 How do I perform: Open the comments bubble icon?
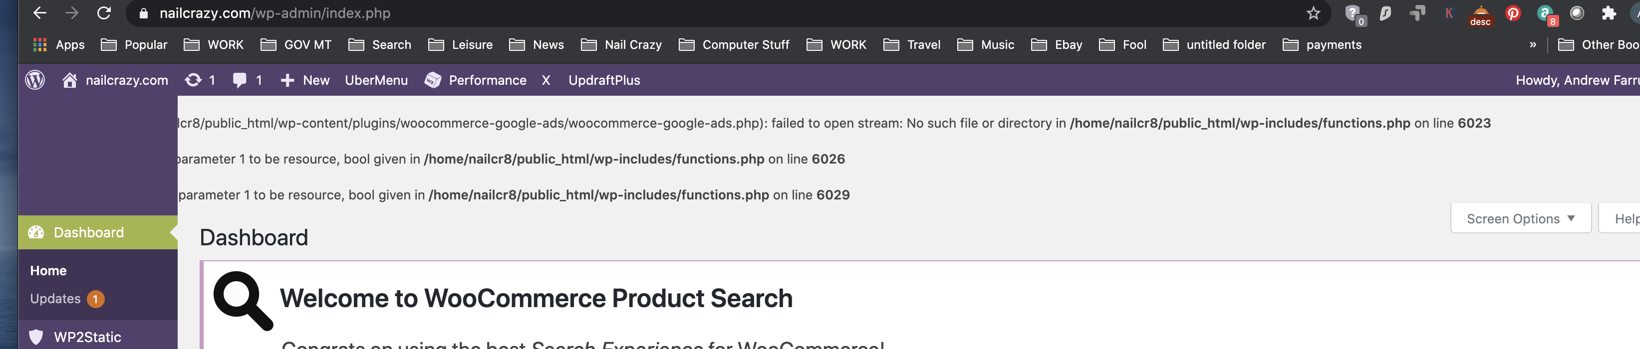[240, 80]
